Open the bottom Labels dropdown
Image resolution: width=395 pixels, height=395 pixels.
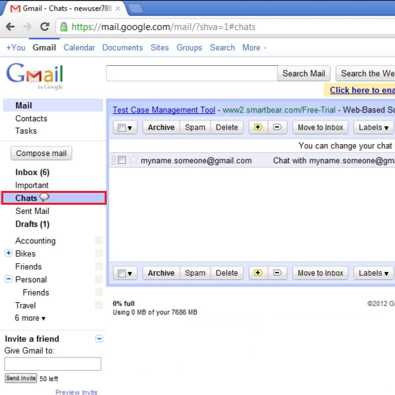[373, 273]
